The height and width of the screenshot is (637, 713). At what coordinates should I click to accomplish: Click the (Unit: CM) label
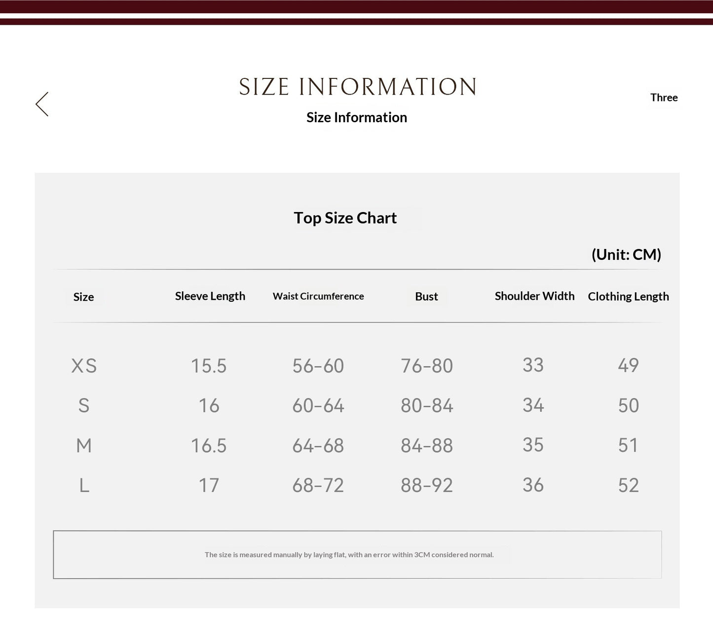click(626, 254)
